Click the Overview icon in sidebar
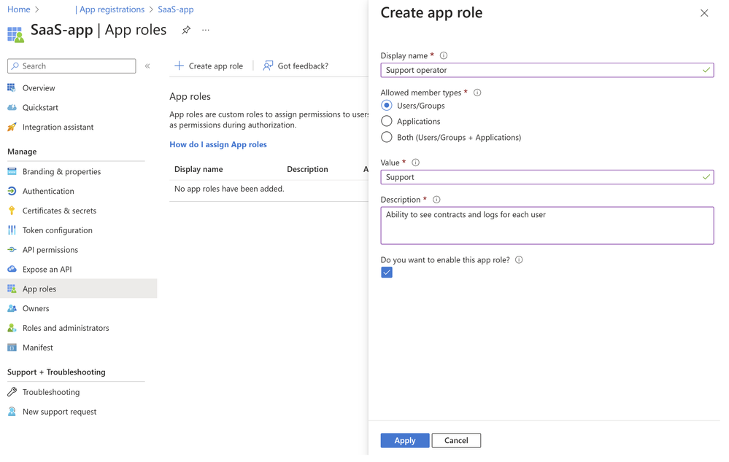Viewport: 729px width, 462px height. tap(12, 87)
